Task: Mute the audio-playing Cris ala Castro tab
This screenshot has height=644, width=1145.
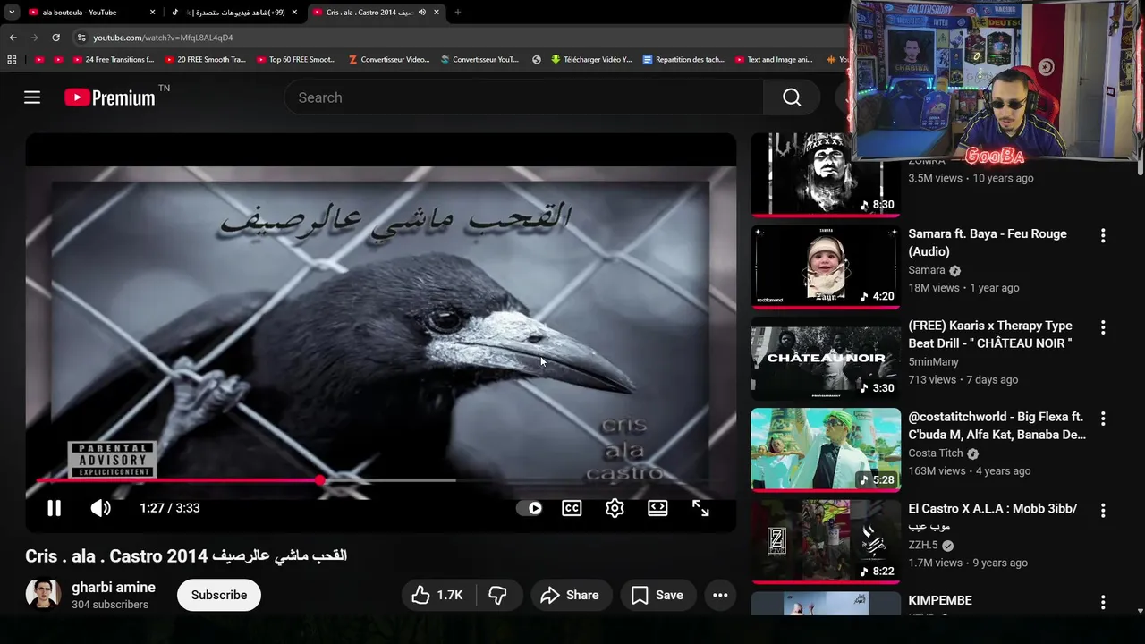Action: 421,13
